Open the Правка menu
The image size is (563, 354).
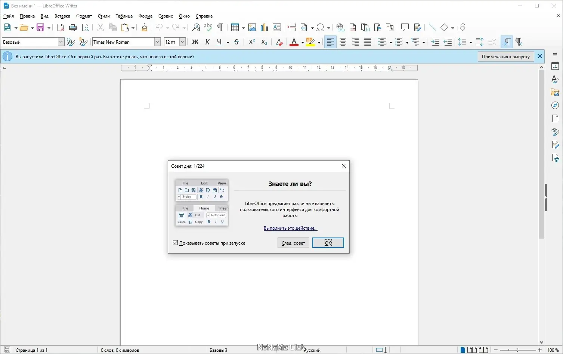pyautogui.click(x=27, y=16)
